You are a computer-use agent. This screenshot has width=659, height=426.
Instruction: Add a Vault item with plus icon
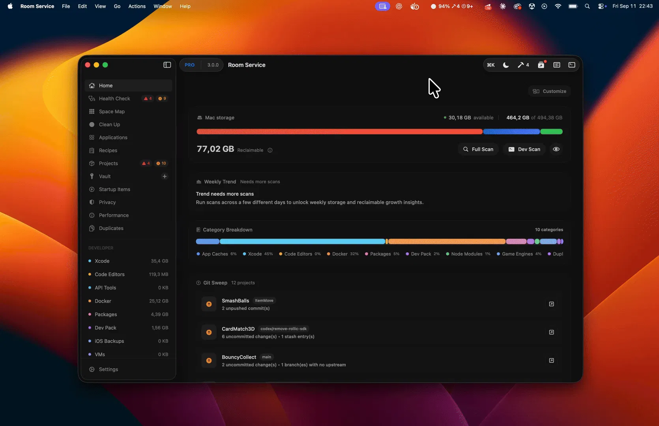tap(165, 176)
